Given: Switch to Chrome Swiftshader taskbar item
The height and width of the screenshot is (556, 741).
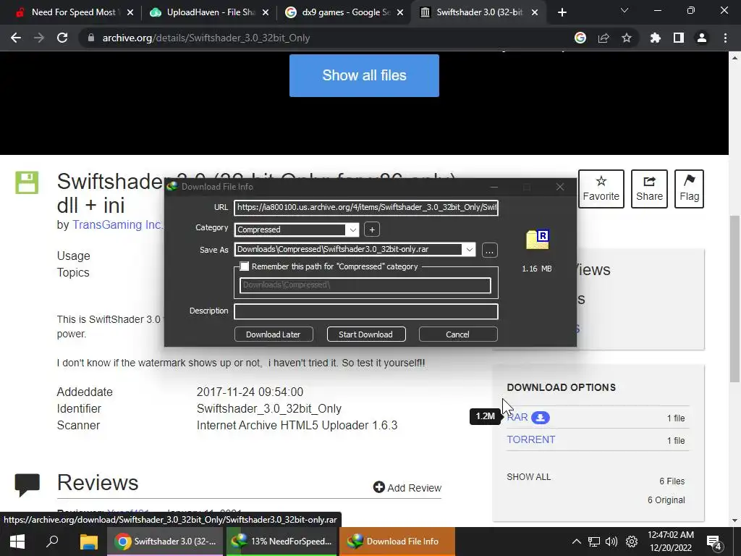Looking at the screenshot, I should coord(165,542).
